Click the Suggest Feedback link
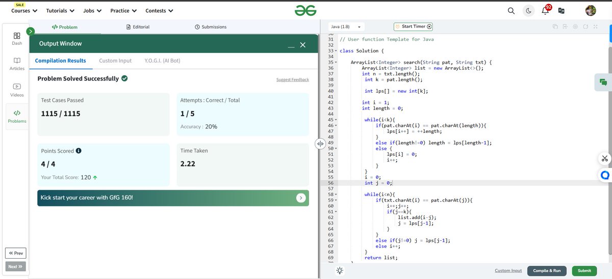This screenshot has width=612, height=279. (x=293, y=79)
